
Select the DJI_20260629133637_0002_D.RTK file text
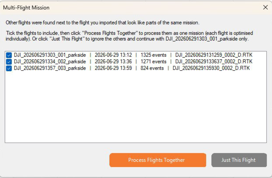[214, 62]
